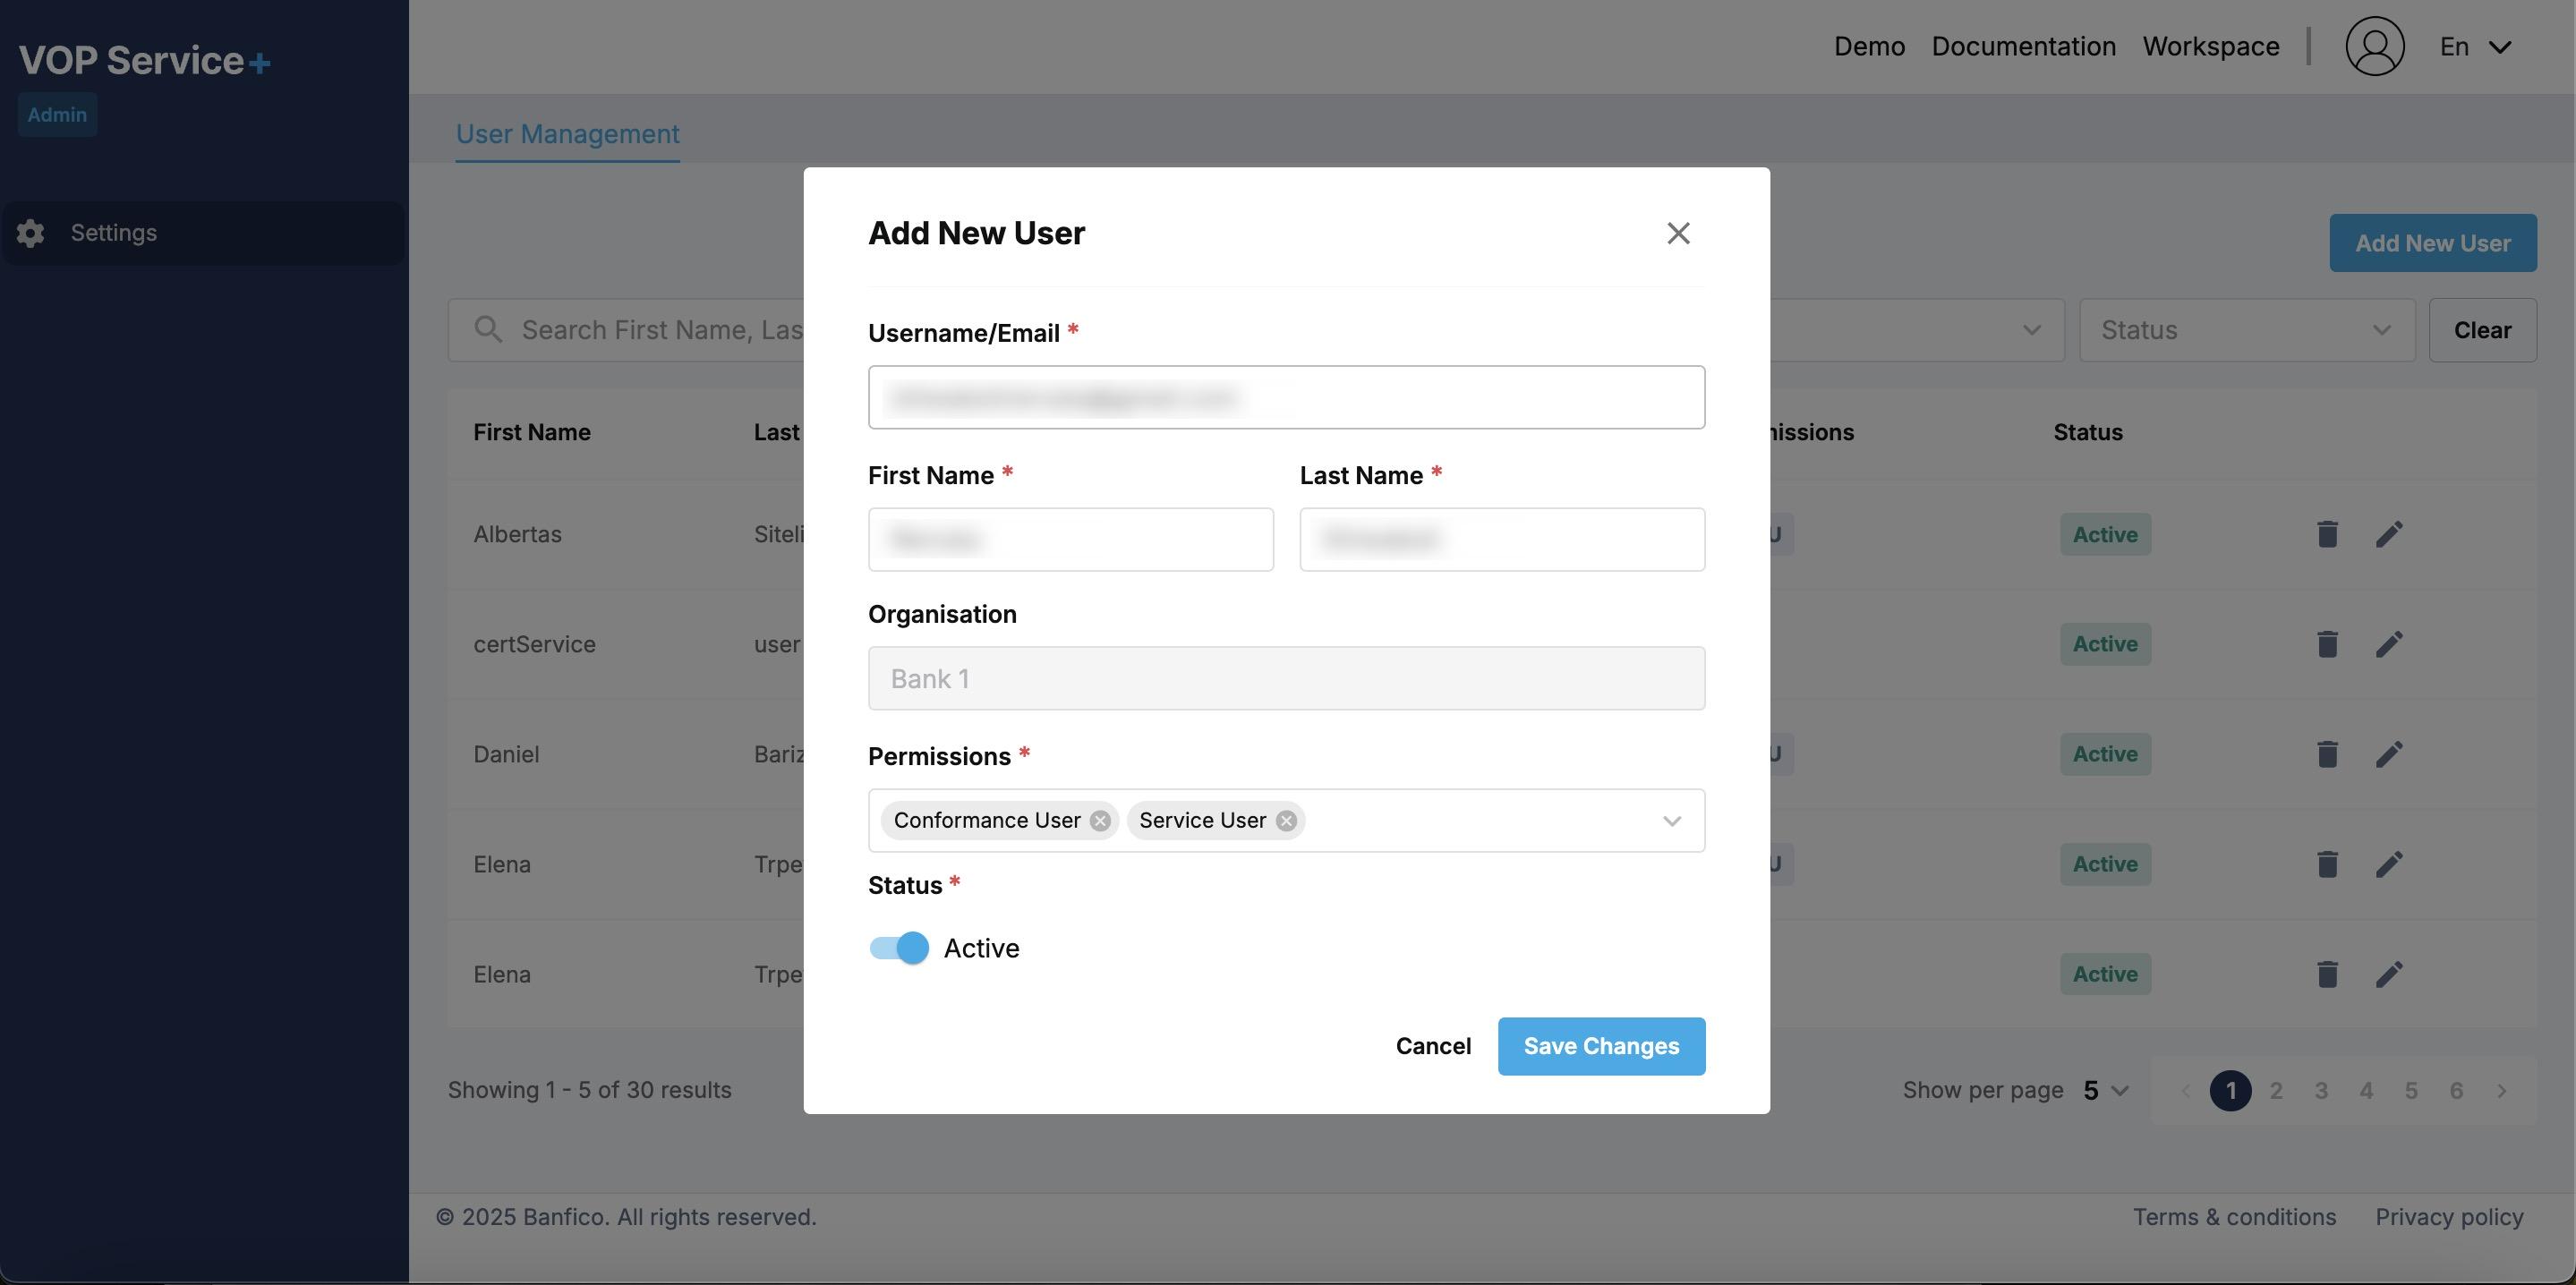This screenshot has height=1285, width=2576.
Task: Click the Save Changes button
Action: [1600, 1046]
